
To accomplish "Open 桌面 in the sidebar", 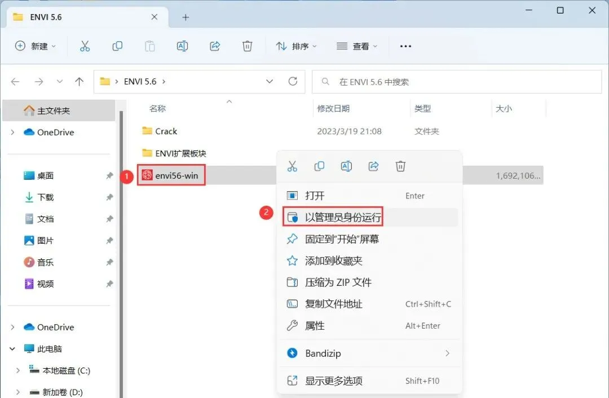I will (x=45, y=175).
